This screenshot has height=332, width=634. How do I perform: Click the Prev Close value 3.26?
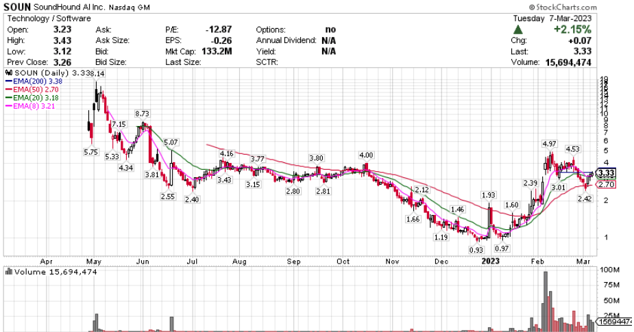coord(62,62)
